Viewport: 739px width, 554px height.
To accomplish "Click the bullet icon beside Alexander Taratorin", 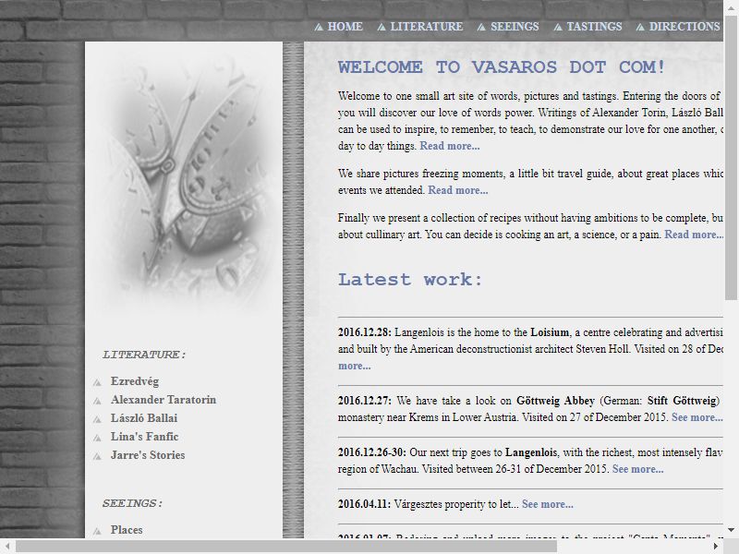I will coord(97,401).
